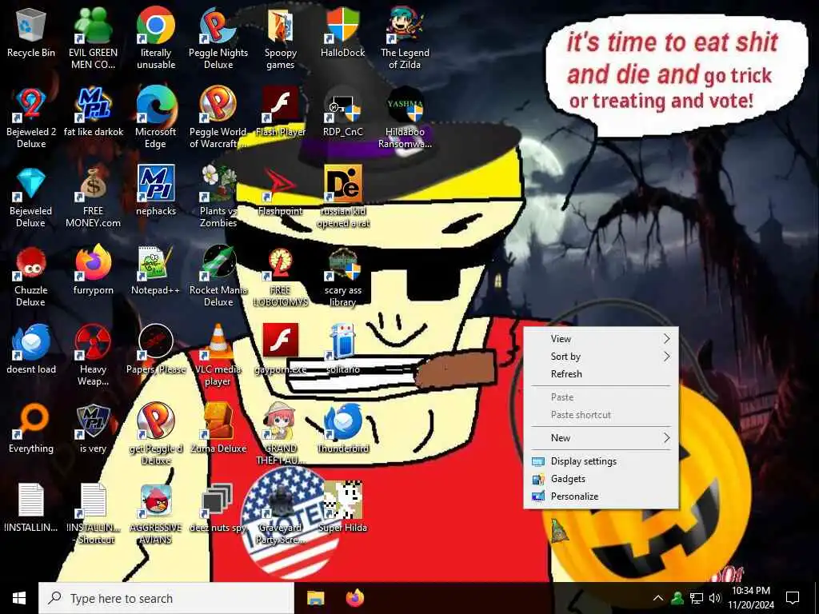819x614 pixels.
Task: Choose Personalize from the context menu
Action: (x=601, y=496)
